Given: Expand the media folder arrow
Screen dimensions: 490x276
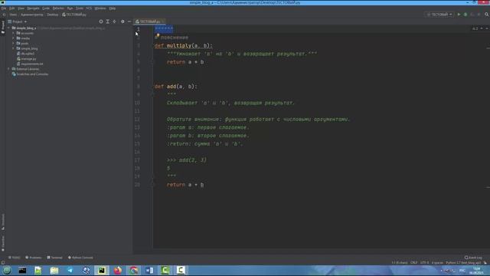Looking at the screenshot, I should 14,38.
